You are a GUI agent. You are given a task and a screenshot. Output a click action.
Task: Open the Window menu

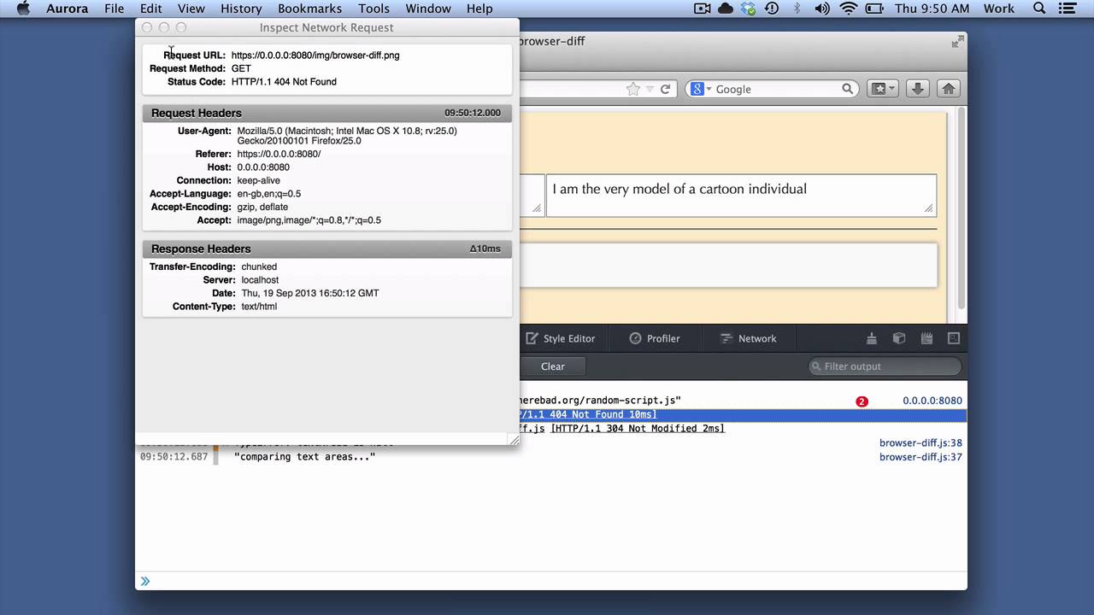tap(428, 9)
